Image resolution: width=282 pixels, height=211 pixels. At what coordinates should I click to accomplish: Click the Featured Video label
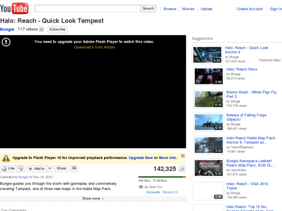pyautogui.click(x=270, y=60)
